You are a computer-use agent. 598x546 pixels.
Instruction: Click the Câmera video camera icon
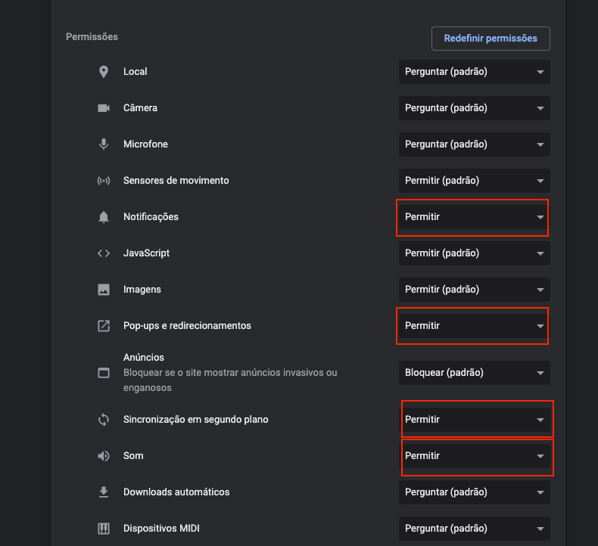104,108
